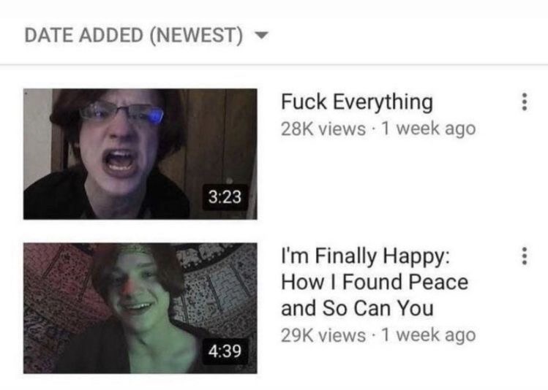Click the 4:39 duration badge
Viewport: 548px width, 390px height.
click(x=225, y=351)
